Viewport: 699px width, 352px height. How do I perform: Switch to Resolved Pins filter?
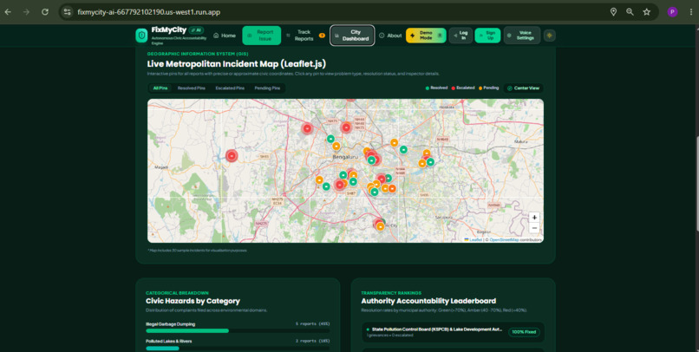coord(192,88)
